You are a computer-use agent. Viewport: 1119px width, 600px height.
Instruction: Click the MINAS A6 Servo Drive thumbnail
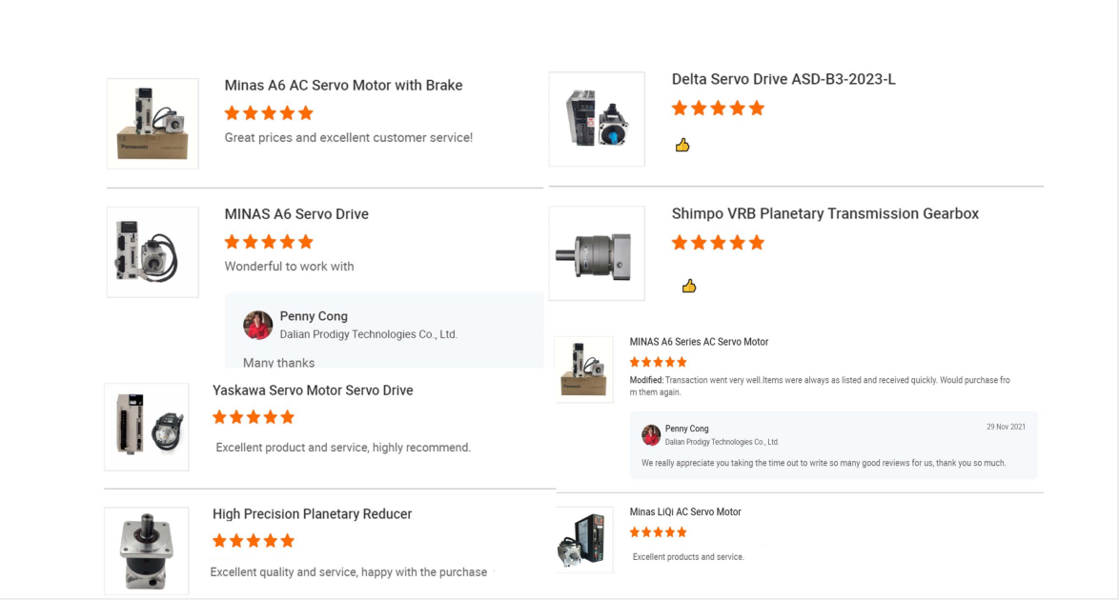click(153, 251)
